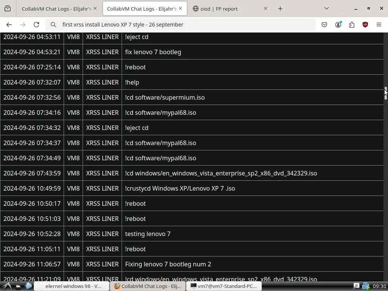The height and width of the screenshot is (291, 388).
Task: Go back to the previous page
Action: [9, 25]
